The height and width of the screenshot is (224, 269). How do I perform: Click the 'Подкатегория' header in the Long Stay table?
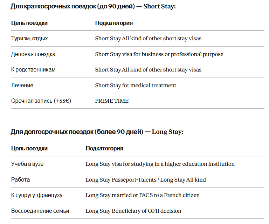pyautogui.click(x=104, y=149)
